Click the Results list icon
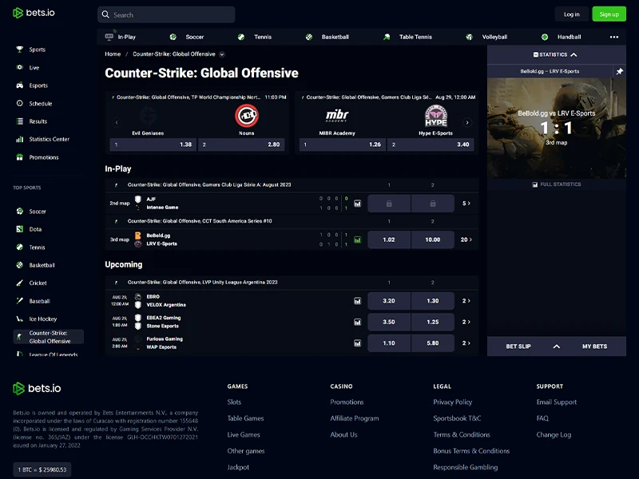Screen dimensions: 639x479 (x=19, y=121)
